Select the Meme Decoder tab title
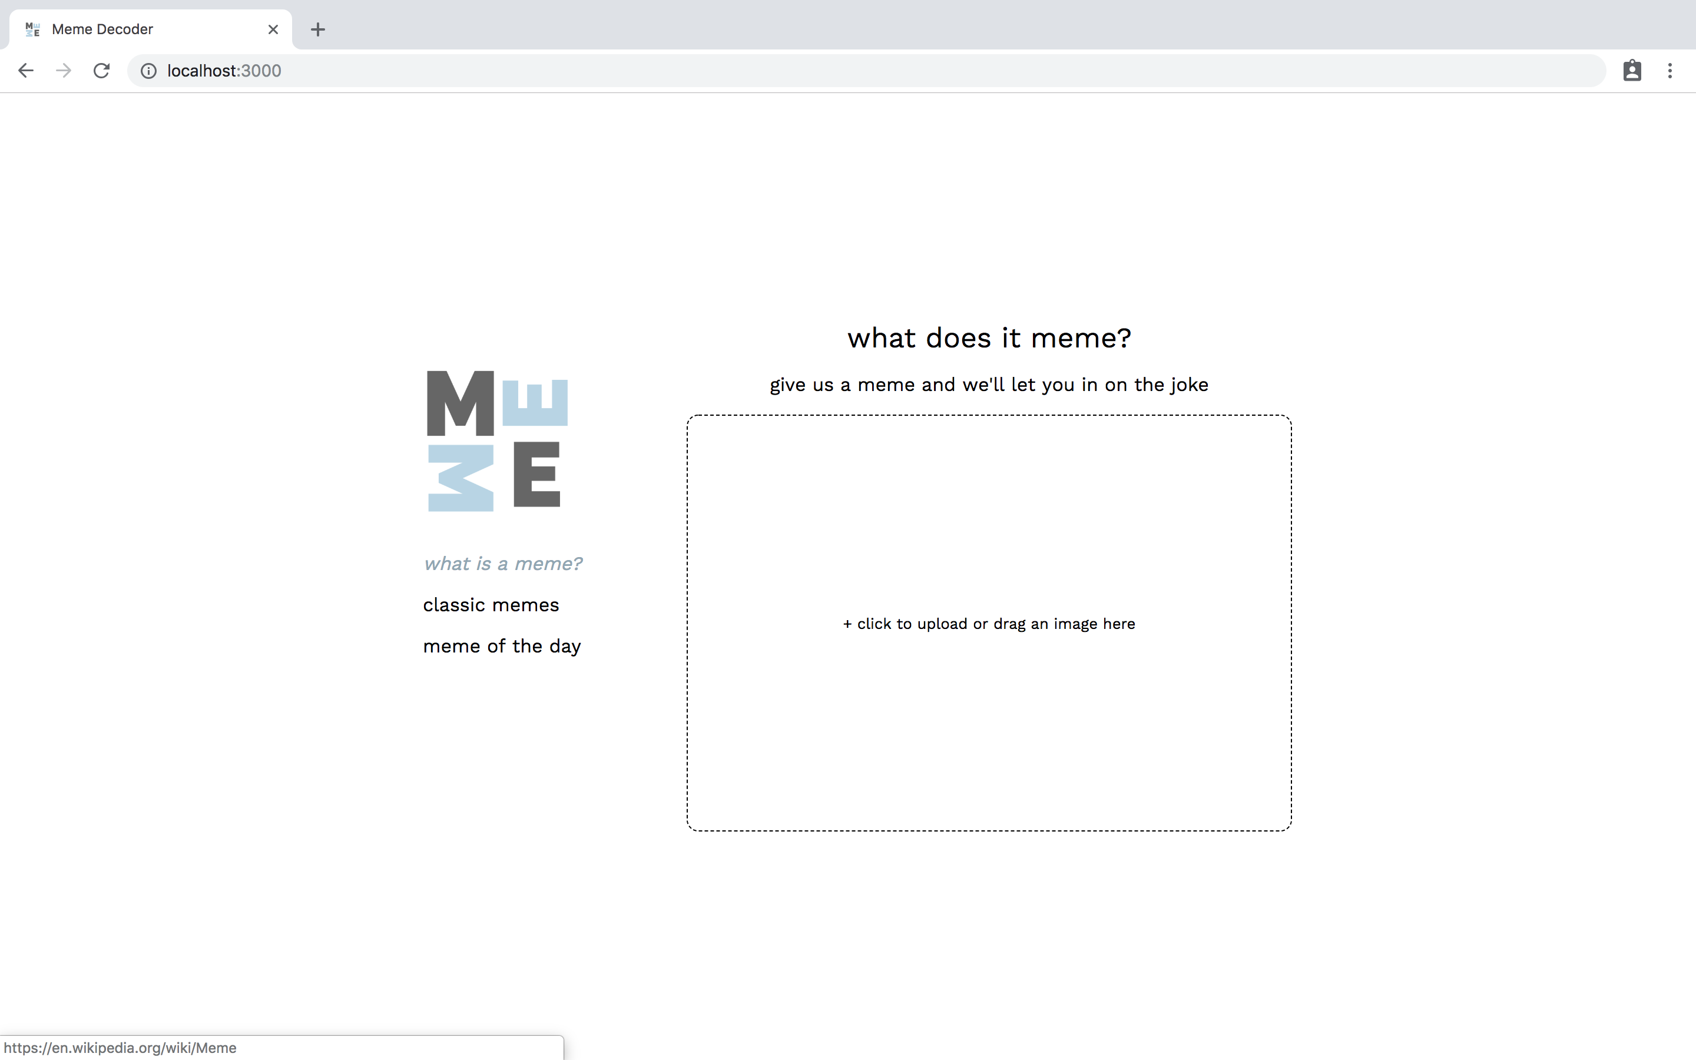The image size is (1696, 1060). [102, 29]
